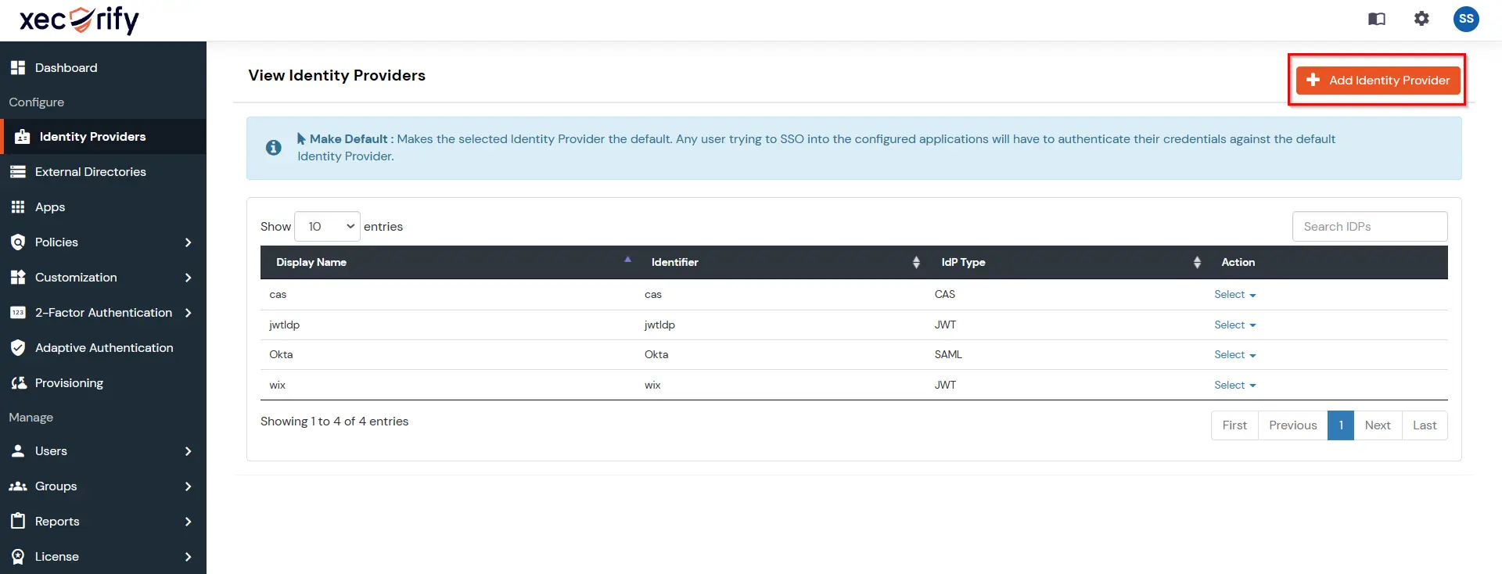Click the Add Identity Provider button
Viewport: 1502px width, 574px height.
tap(1378, 81)
